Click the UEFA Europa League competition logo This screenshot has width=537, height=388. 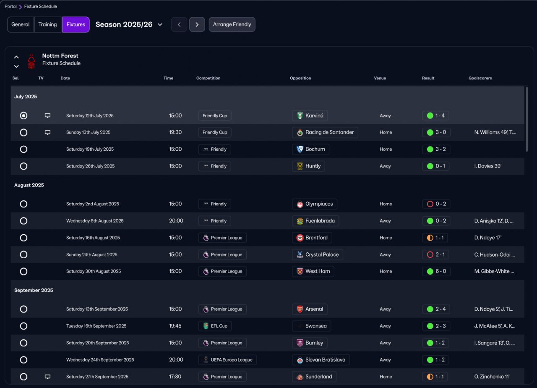[x=206, y=360]
